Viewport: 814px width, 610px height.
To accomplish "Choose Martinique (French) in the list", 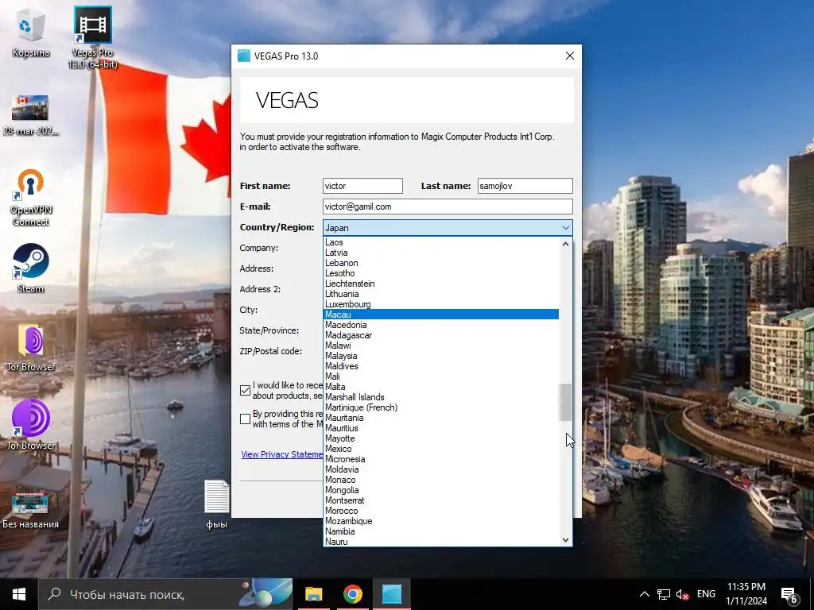I will pos(440,407).
